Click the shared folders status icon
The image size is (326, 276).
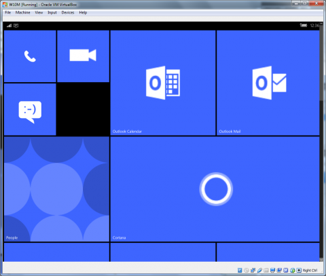(266, 270)
